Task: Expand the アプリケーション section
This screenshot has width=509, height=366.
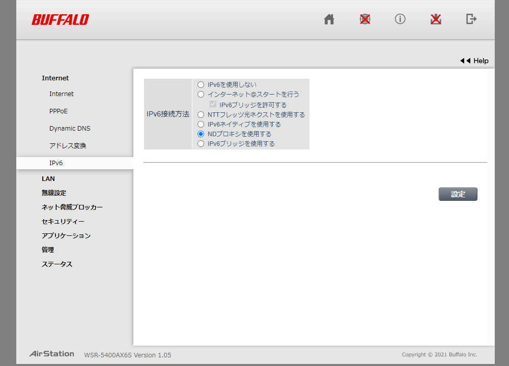Action: (x=66, y=236)
